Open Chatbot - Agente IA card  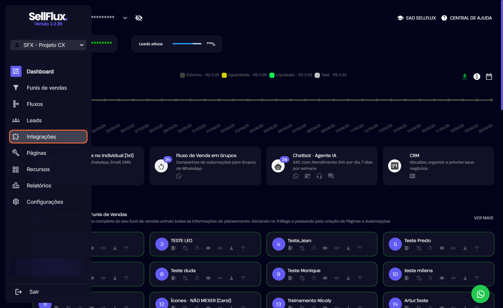[322, 166]
